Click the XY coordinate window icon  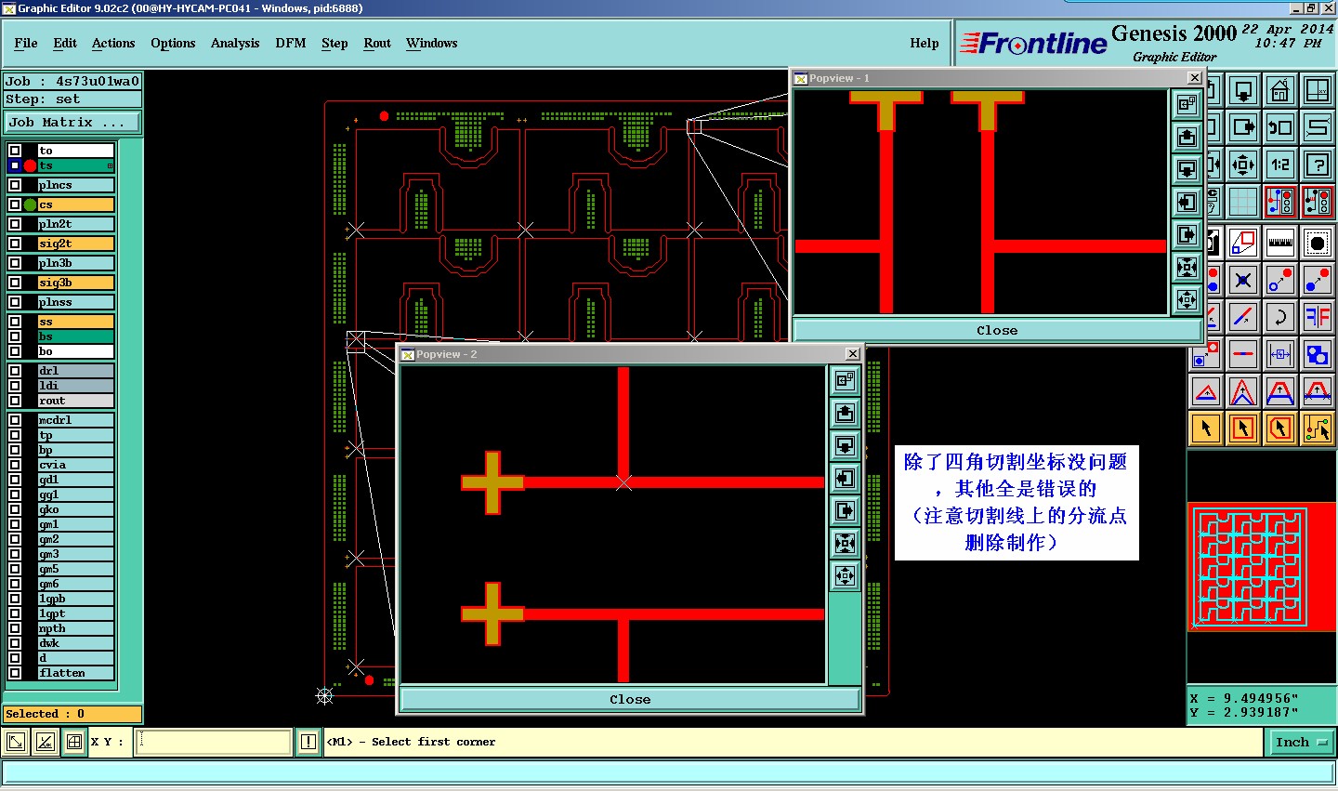coord(1318,91)
